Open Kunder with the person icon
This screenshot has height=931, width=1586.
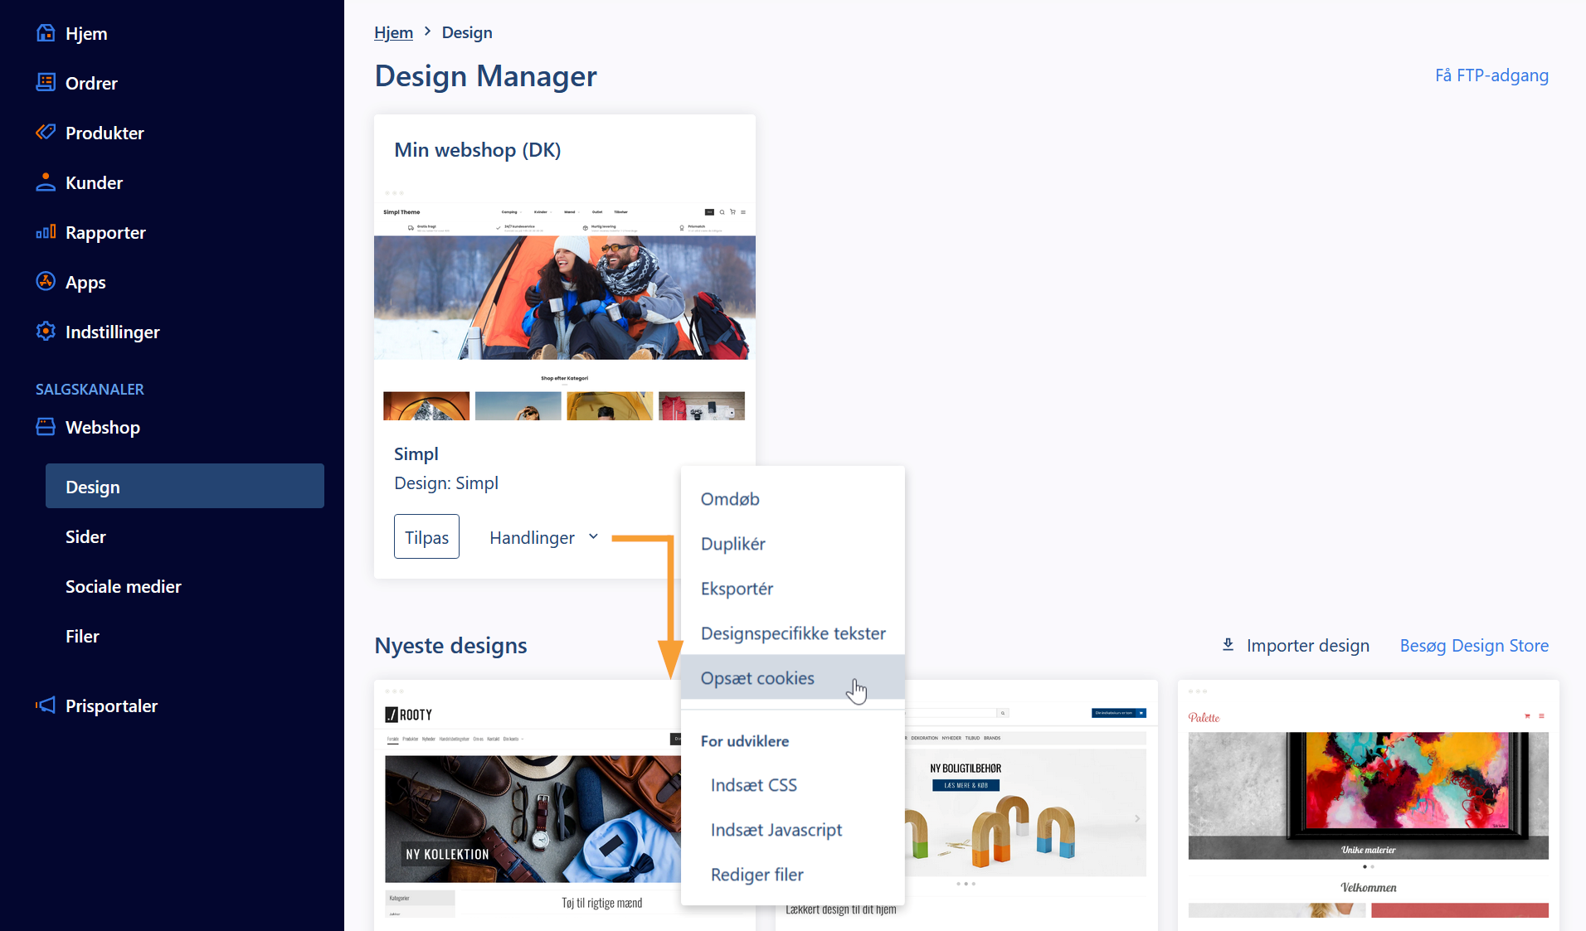(46, 182)
